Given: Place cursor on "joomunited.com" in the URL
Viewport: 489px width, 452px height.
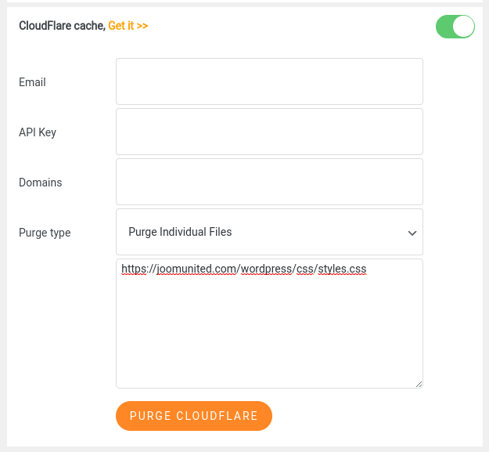Looking at the screenshot, I should 197,269.
